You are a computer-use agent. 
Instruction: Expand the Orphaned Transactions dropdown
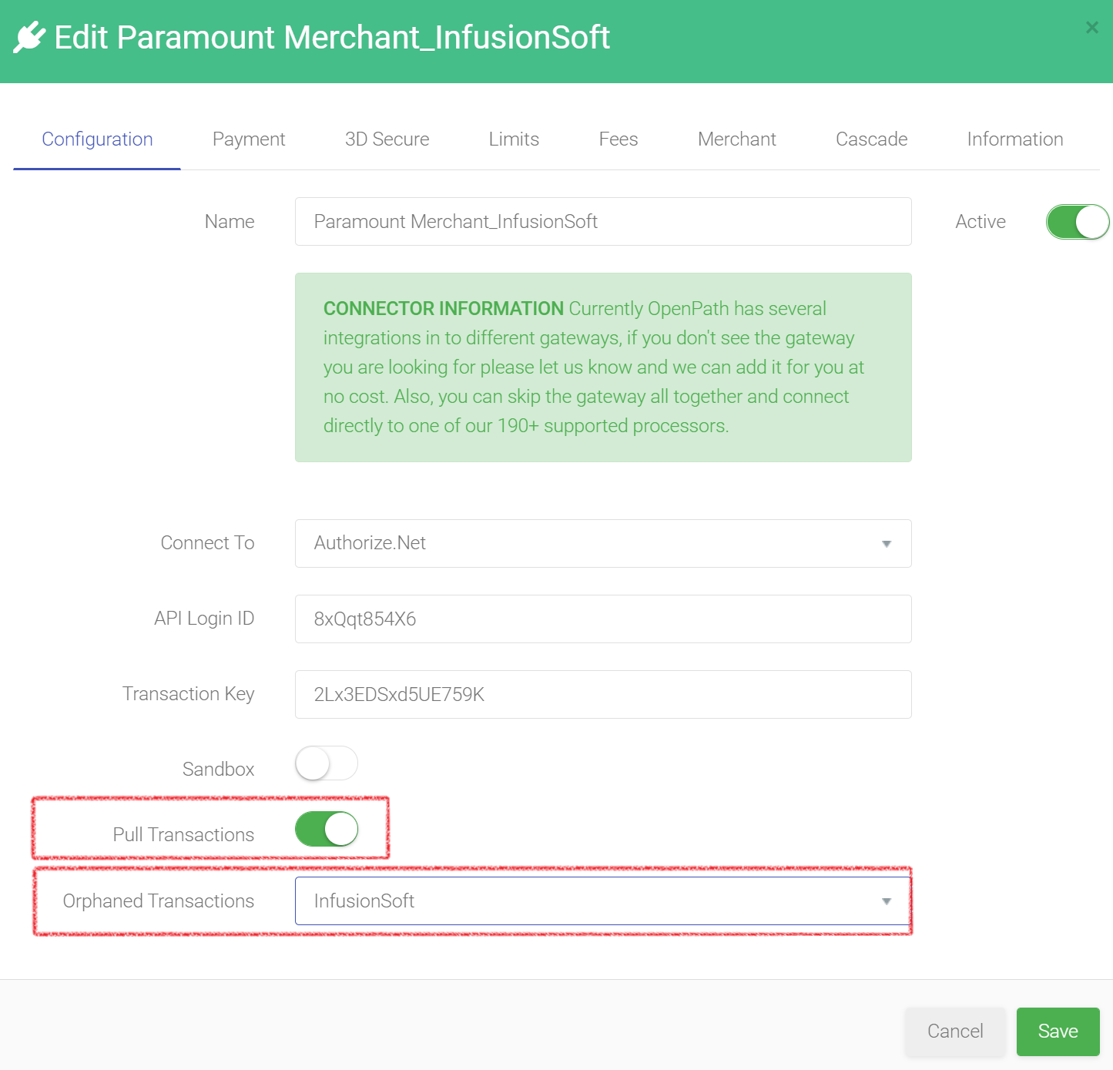(x=603, y=901)
